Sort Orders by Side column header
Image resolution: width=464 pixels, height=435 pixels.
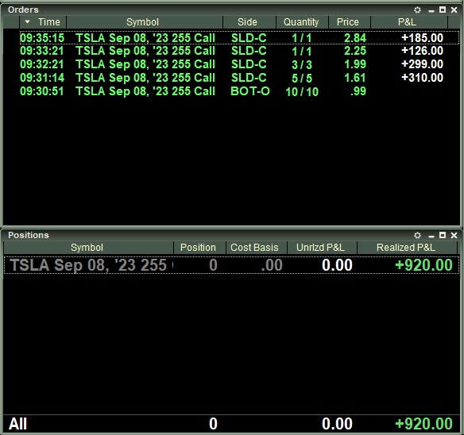click(x=249, y=22)
